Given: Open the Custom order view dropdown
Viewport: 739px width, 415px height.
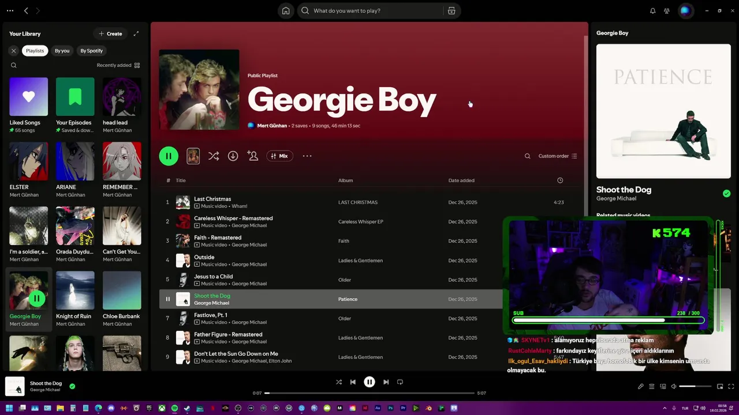Looking at the screenshot, I should coord(558,156).
